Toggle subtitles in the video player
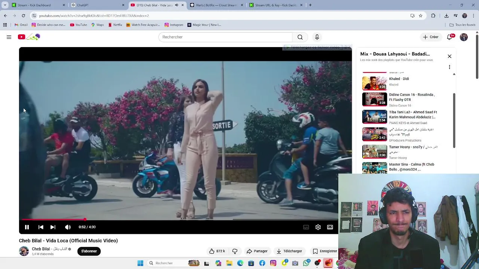The height and width of the screenshot is (269, 479). pos(306,227)
